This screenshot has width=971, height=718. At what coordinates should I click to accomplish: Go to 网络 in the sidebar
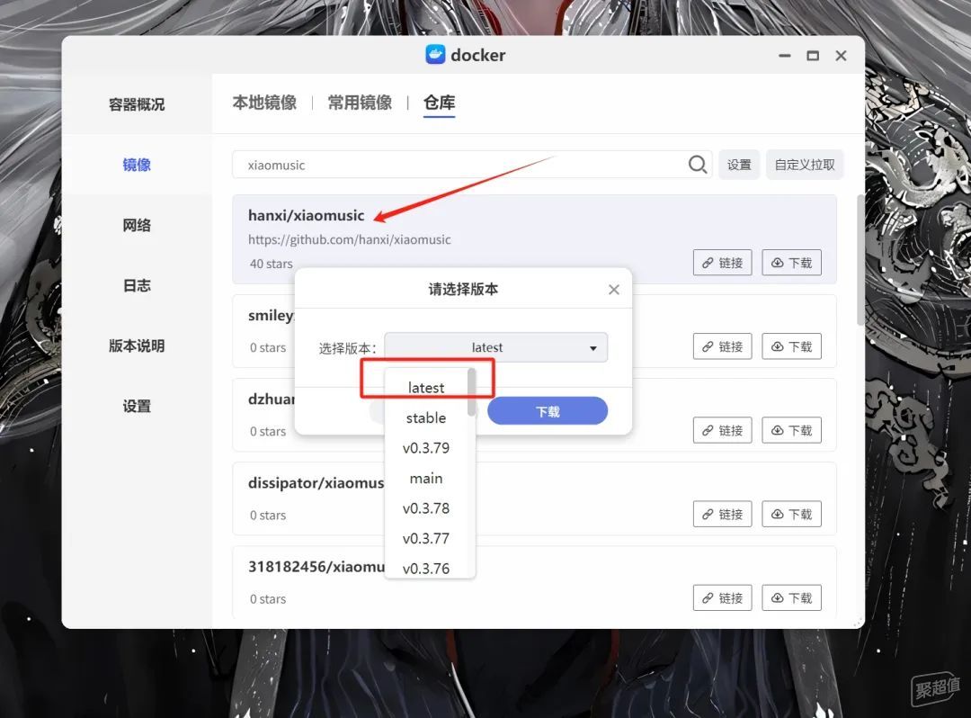137,225
